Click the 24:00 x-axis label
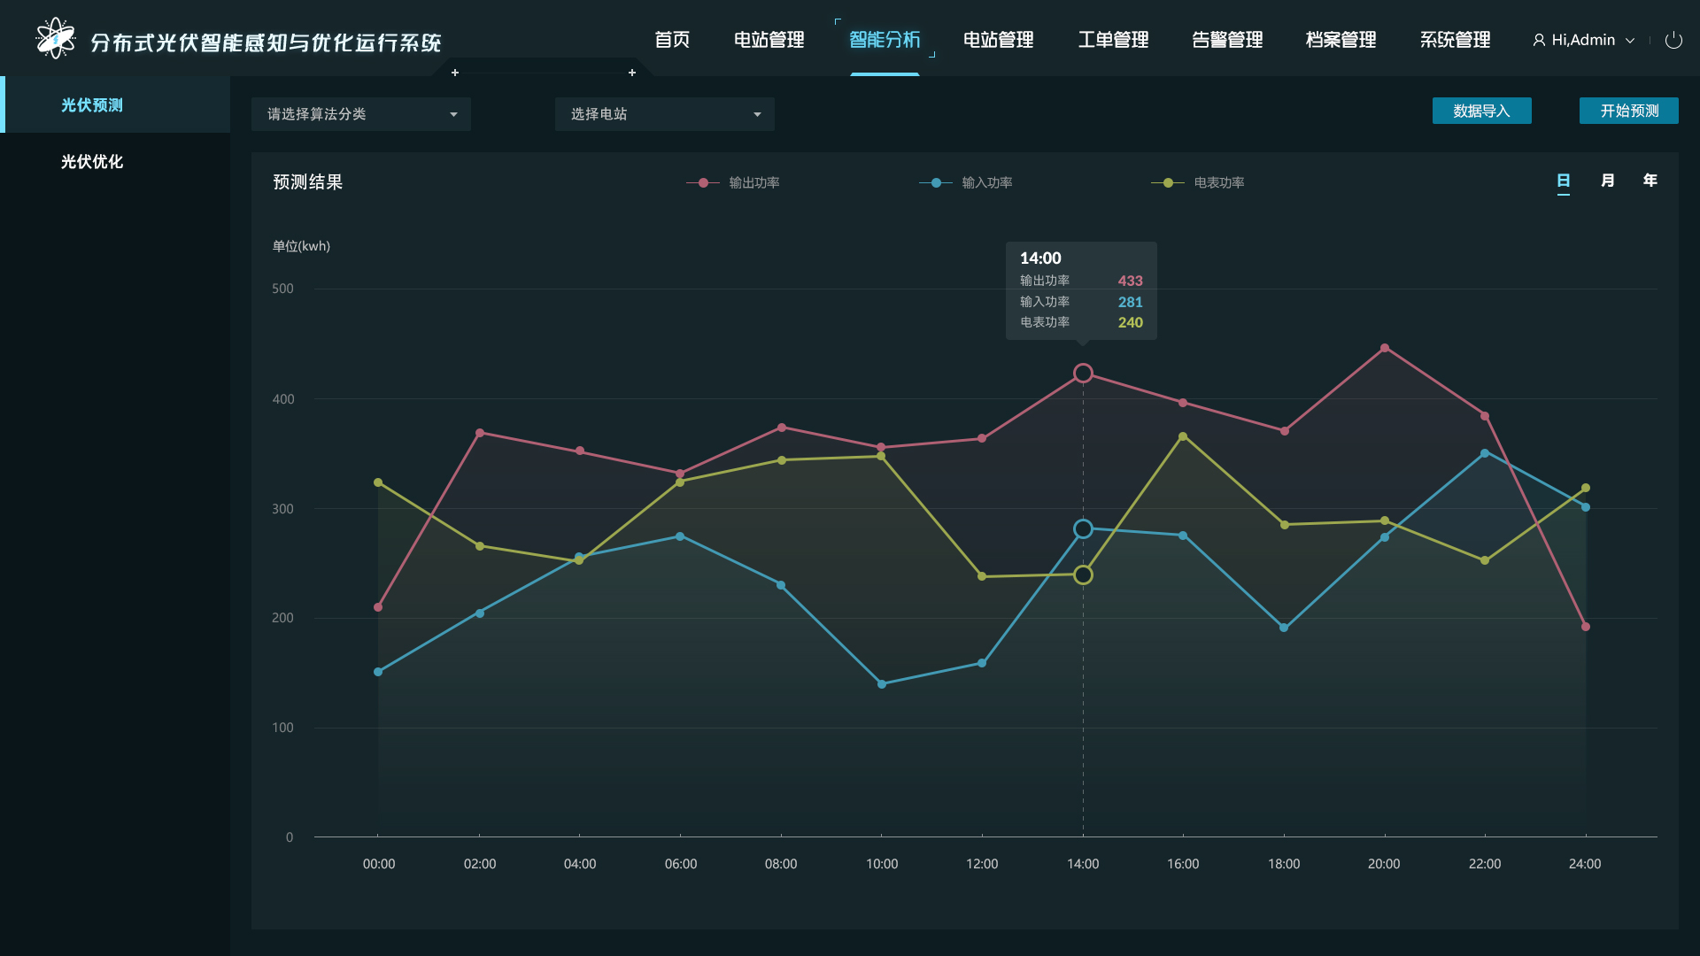Image resolution: width=1700 pixels, height=956 pixels. pyautogui.click(x=1585, y=864)
